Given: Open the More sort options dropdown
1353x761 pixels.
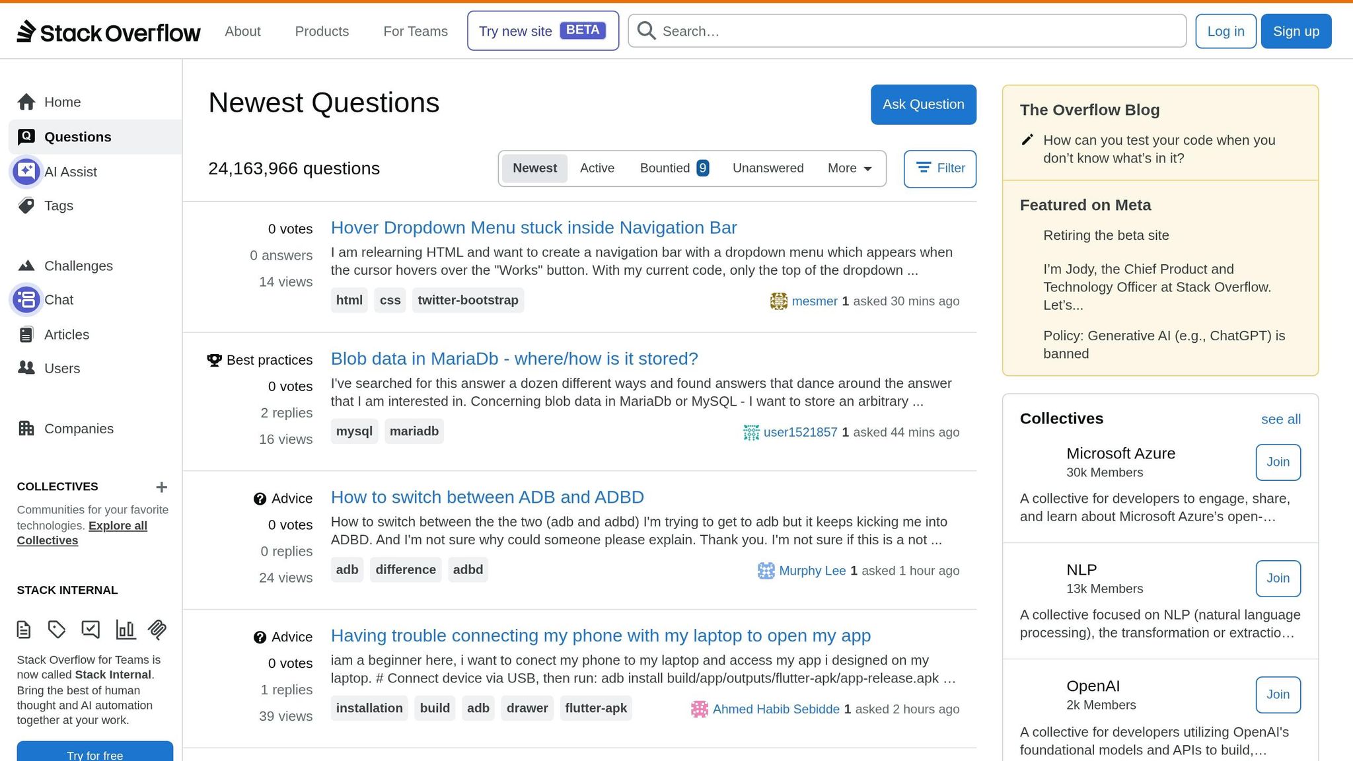Looking at the screenshot, I should click(x=848, y=168).
